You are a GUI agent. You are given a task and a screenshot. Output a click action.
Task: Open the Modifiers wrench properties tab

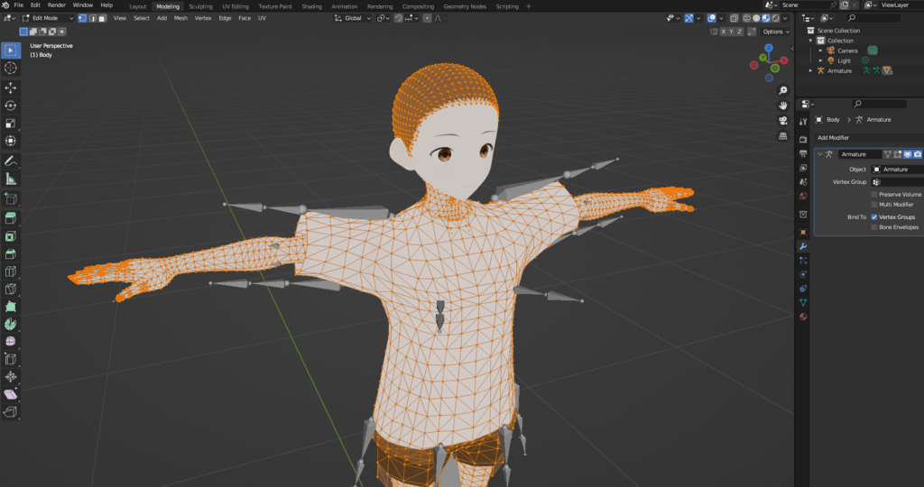803,246
